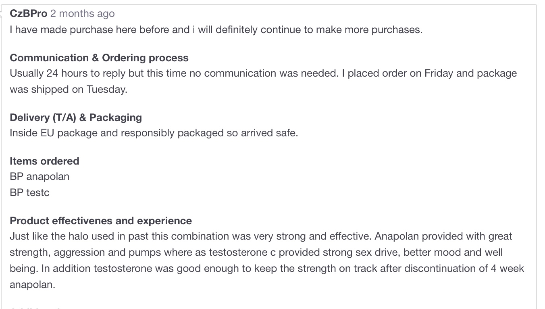
Task: Click the Communication & Ordering process heading
Action: point(99,58)
